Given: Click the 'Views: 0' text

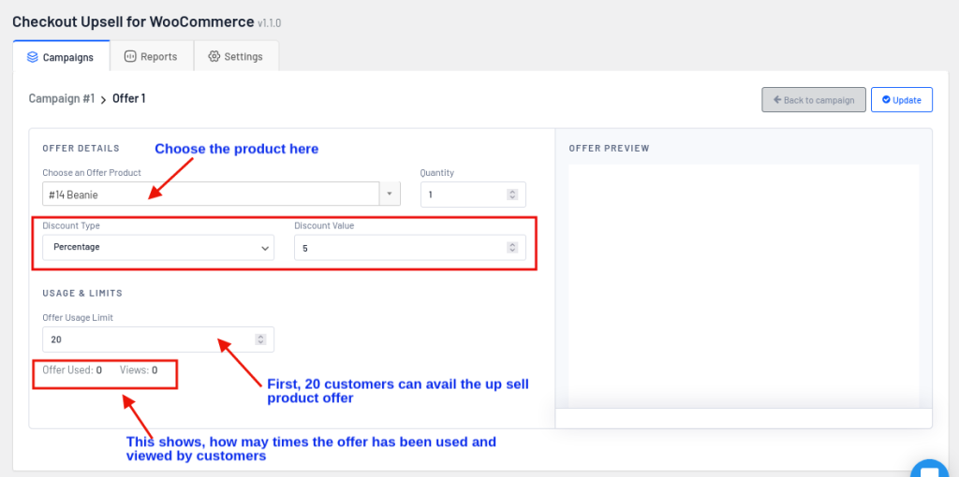Looking at the screenshot, I should (x=139, y=369).
